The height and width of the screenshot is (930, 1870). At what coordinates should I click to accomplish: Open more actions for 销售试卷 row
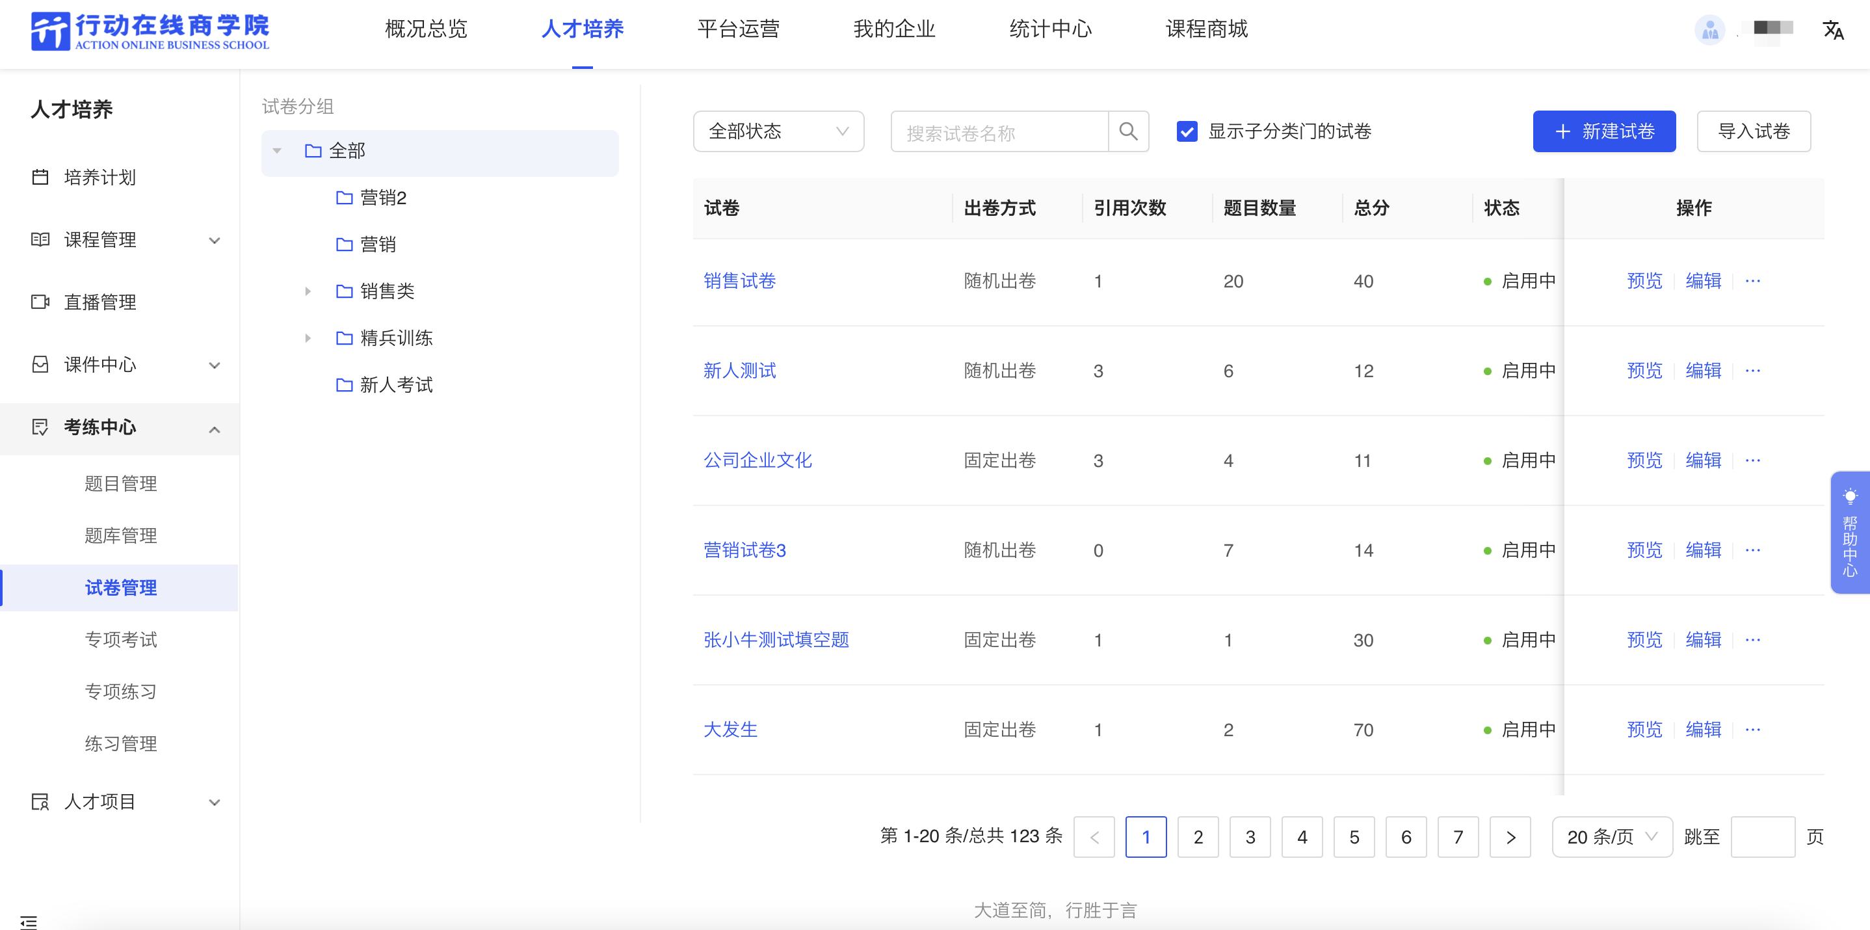click(1752, 281)
